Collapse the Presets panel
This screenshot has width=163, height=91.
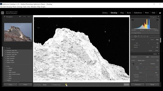(4, 48)
